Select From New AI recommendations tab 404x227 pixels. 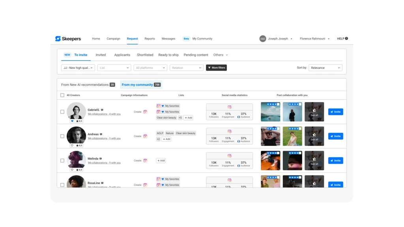click(x=88, y=85)
